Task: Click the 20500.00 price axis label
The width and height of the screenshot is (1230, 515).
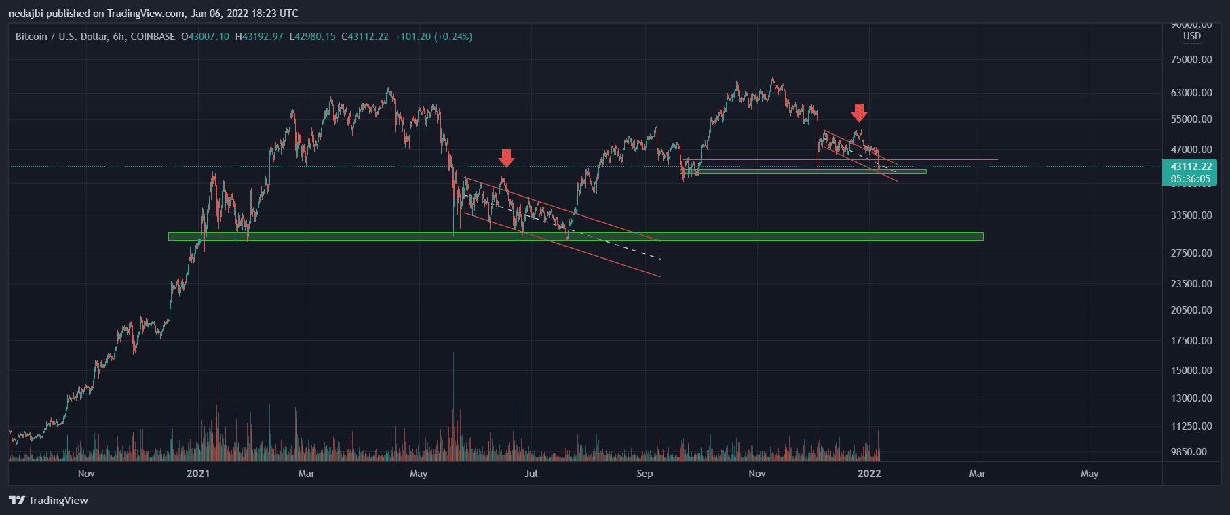Action: pos(1191,310)
